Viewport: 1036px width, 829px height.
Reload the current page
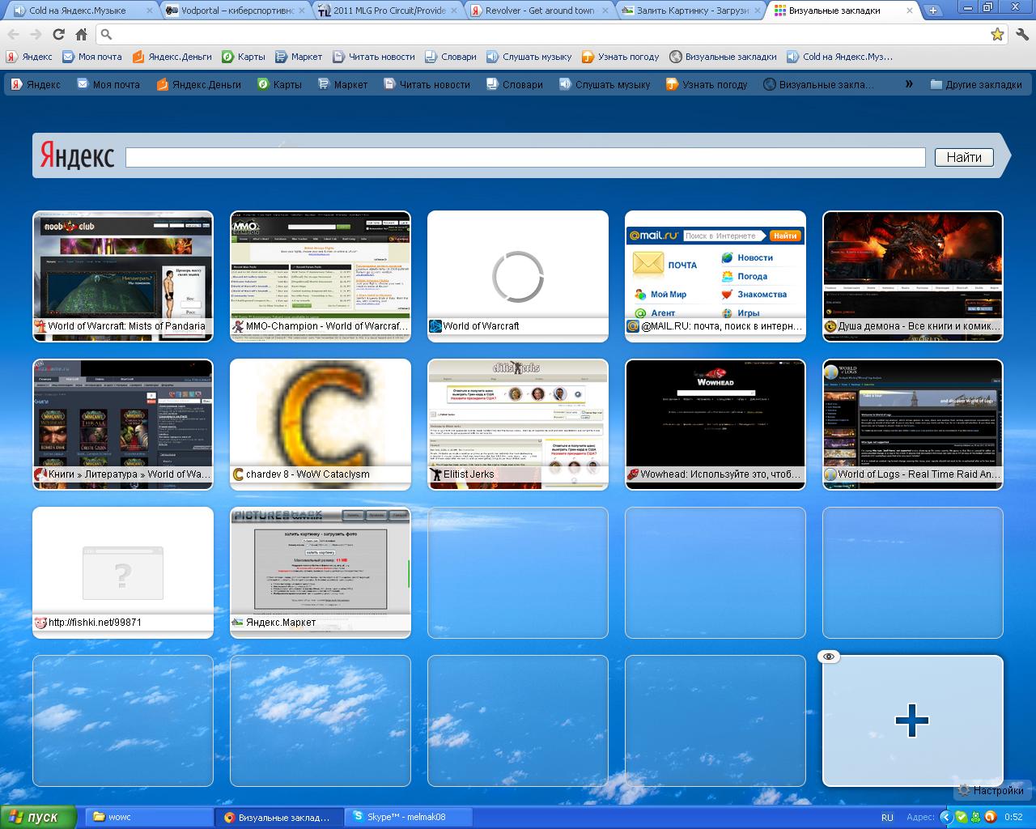coord(58,35)
